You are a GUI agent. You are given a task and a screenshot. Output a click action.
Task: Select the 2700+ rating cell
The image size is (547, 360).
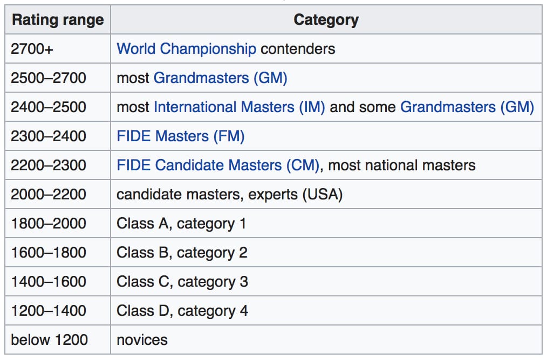click(58, 49)
